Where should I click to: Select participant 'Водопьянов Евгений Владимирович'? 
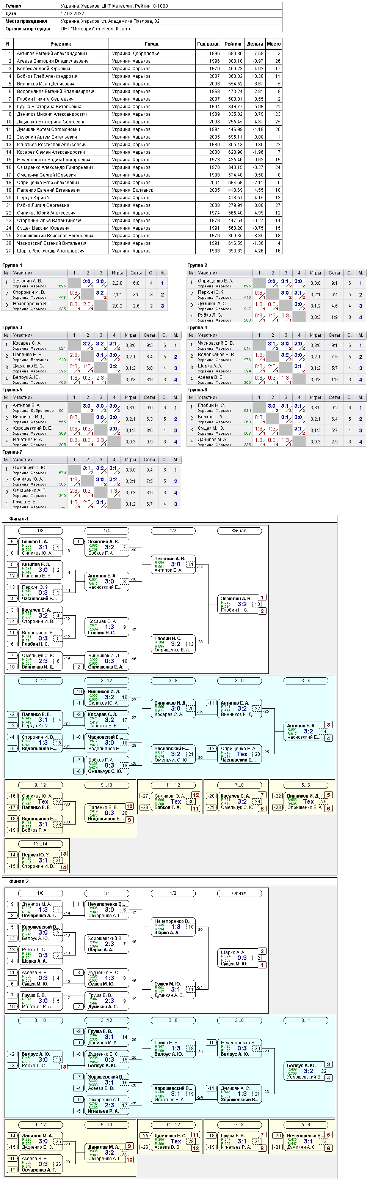[56, 91]
